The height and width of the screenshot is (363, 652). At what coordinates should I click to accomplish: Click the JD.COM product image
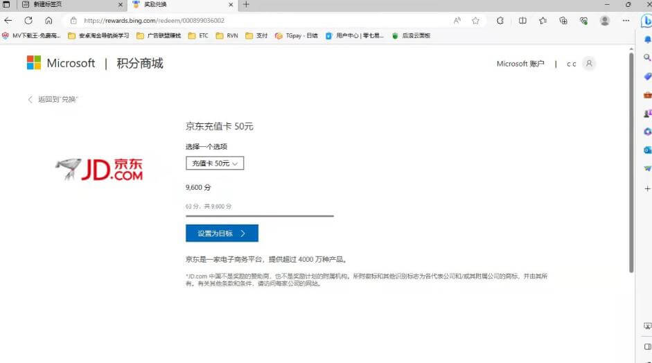pos(99,169)
